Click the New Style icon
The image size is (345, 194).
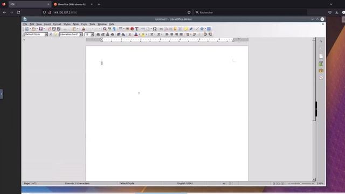click(56, 34)
